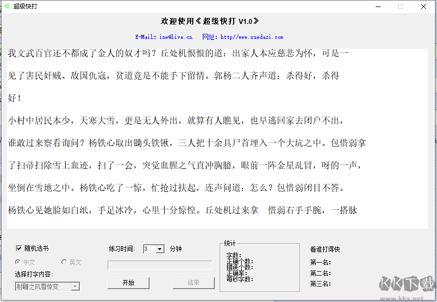Click the practice text display area

click(217, 139)
